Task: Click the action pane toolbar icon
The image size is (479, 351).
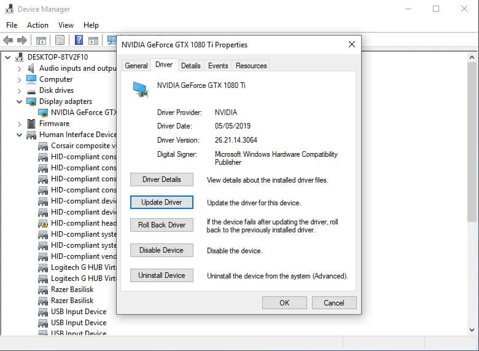Action: coord(93,41)
